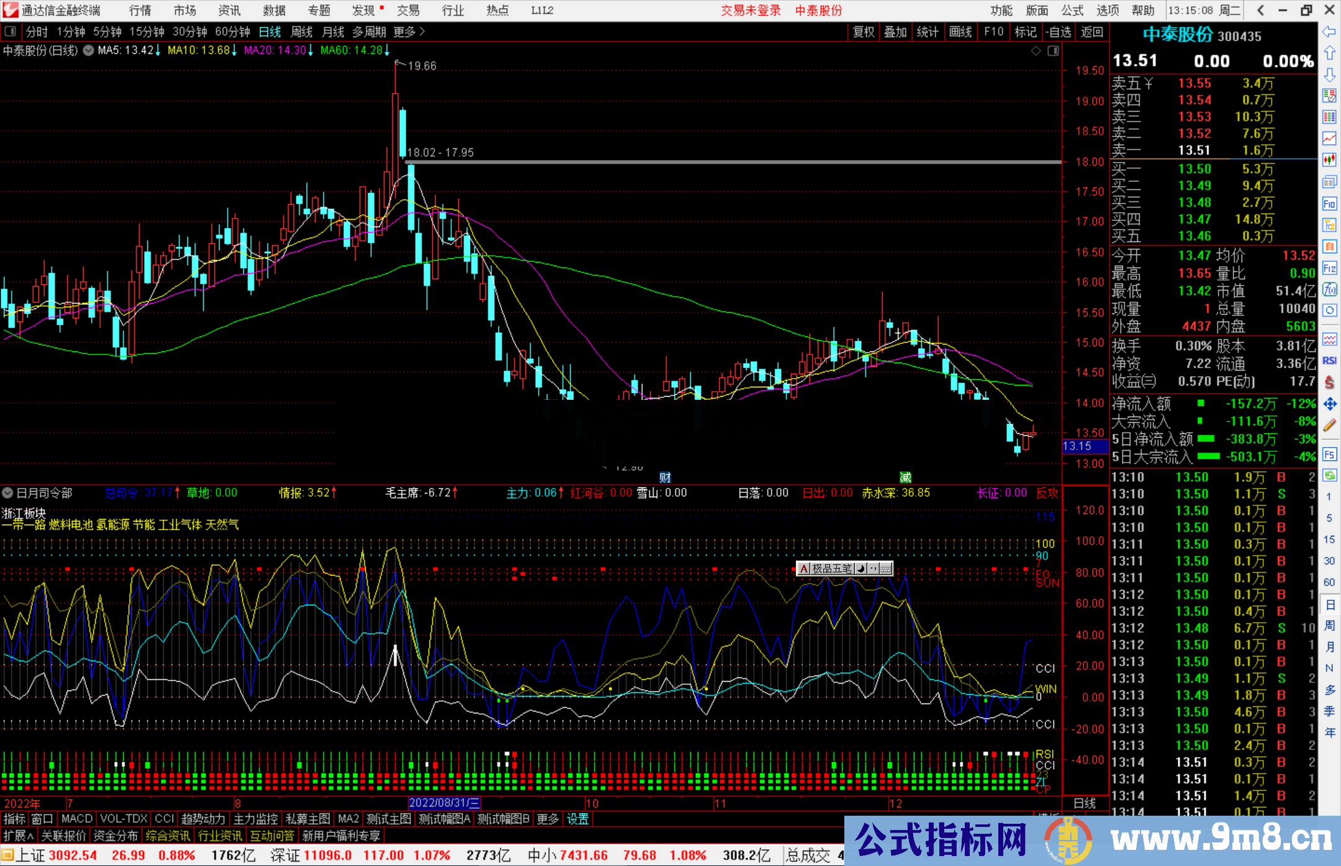Click the f(x) formula icon in sidebar
Screen dimensions: 1341x866
pos(1329,289)
